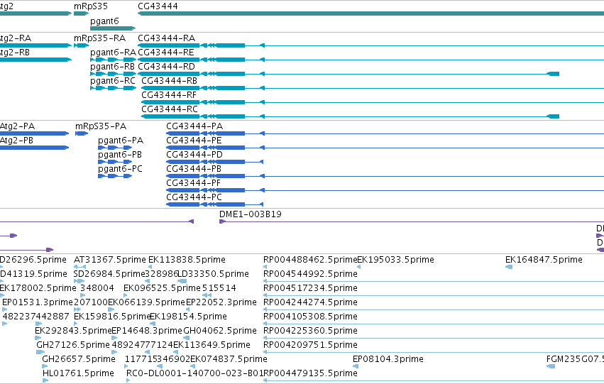Screen dimensions: 604x384
Task: Click the mRpS35 gene arrow glyph
Action: coord(82,14)
